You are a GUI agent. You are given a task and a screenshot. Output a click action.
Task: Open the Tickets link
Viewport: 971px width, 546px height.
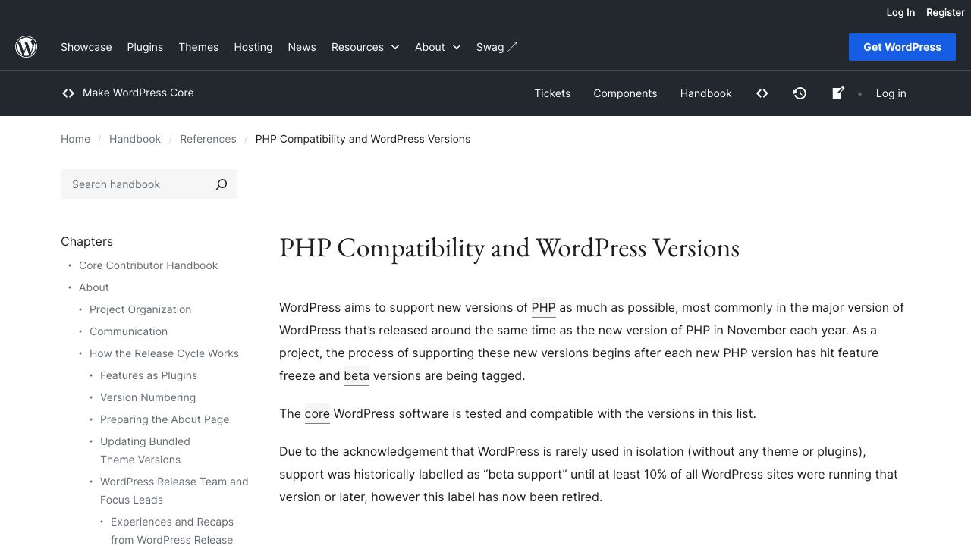pyautogui.click(x=552, y=93)
